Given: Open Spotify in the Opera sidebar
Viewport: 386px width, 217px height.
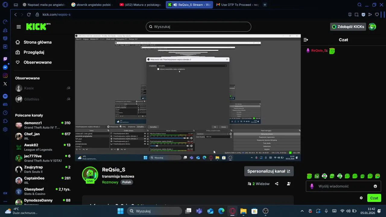Looking at the screenshot, I should point(5,96).
